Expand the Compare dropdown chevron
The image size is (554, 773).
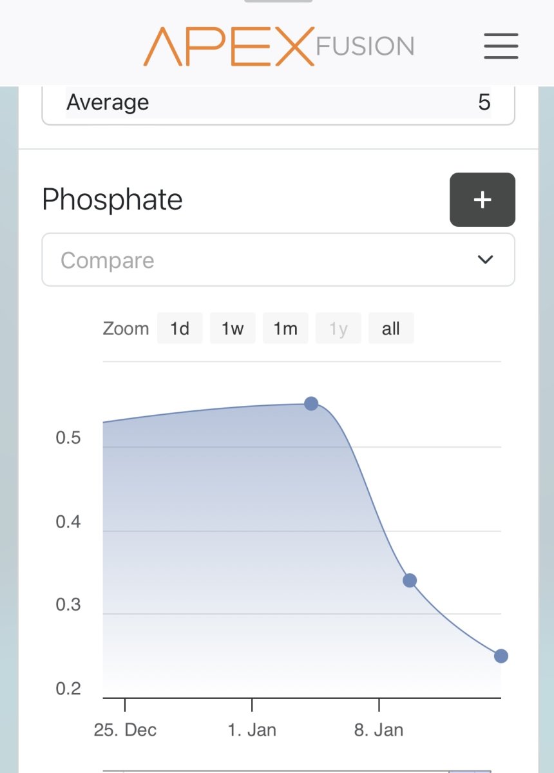click(485, 260)
